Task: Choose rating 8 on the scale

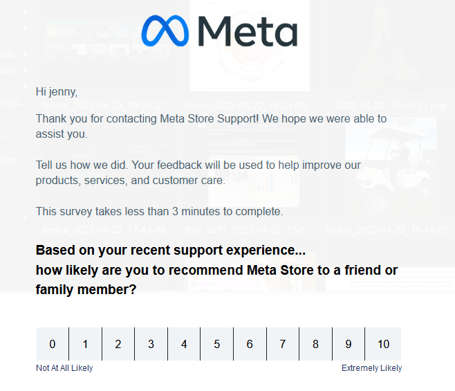Action: 315,344
